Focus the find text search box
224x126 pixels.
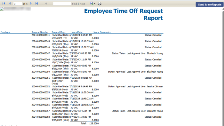click(62, 4)
